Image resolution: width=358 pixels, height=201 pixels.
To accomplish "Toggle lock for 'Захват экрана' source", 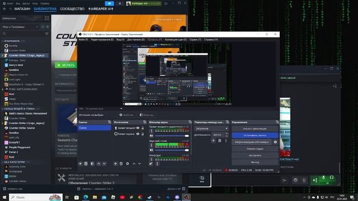I will pyautogui.click(x=143, y=134).
